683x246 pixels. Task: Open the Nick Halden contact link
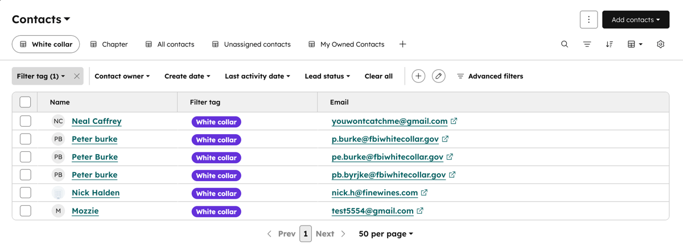click(x=96, y=193)
